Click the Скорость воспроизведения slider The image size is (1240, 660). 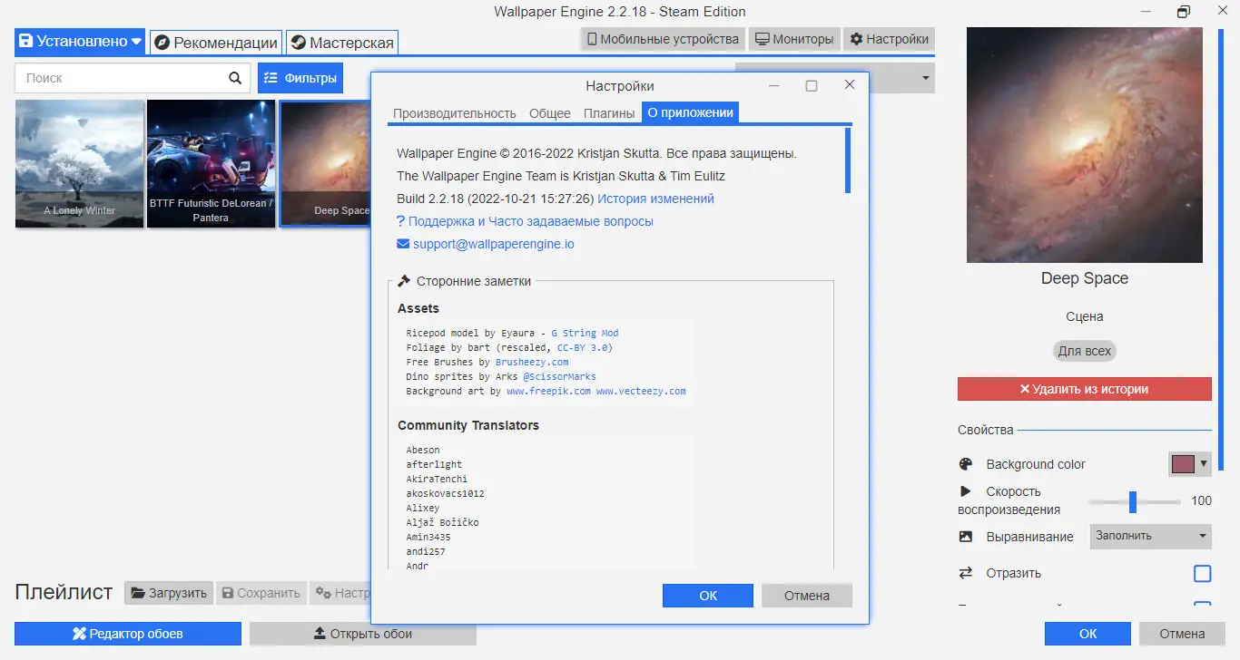point(1134,501)
